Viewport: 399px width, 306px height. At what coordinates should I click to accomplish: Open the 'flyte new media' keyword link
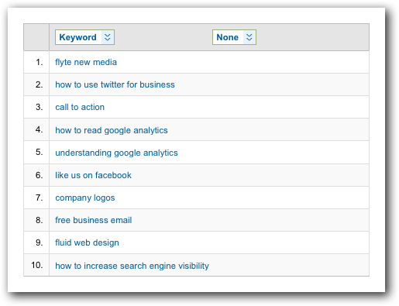tap(86, 62)
